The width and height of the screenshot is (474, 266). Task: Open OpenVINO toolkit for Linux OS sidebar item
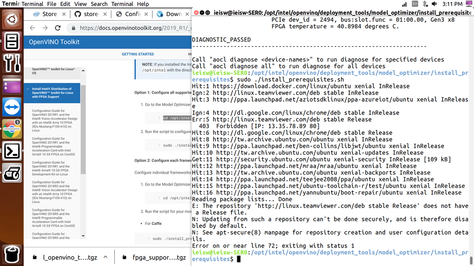click(x=52, y=71)
